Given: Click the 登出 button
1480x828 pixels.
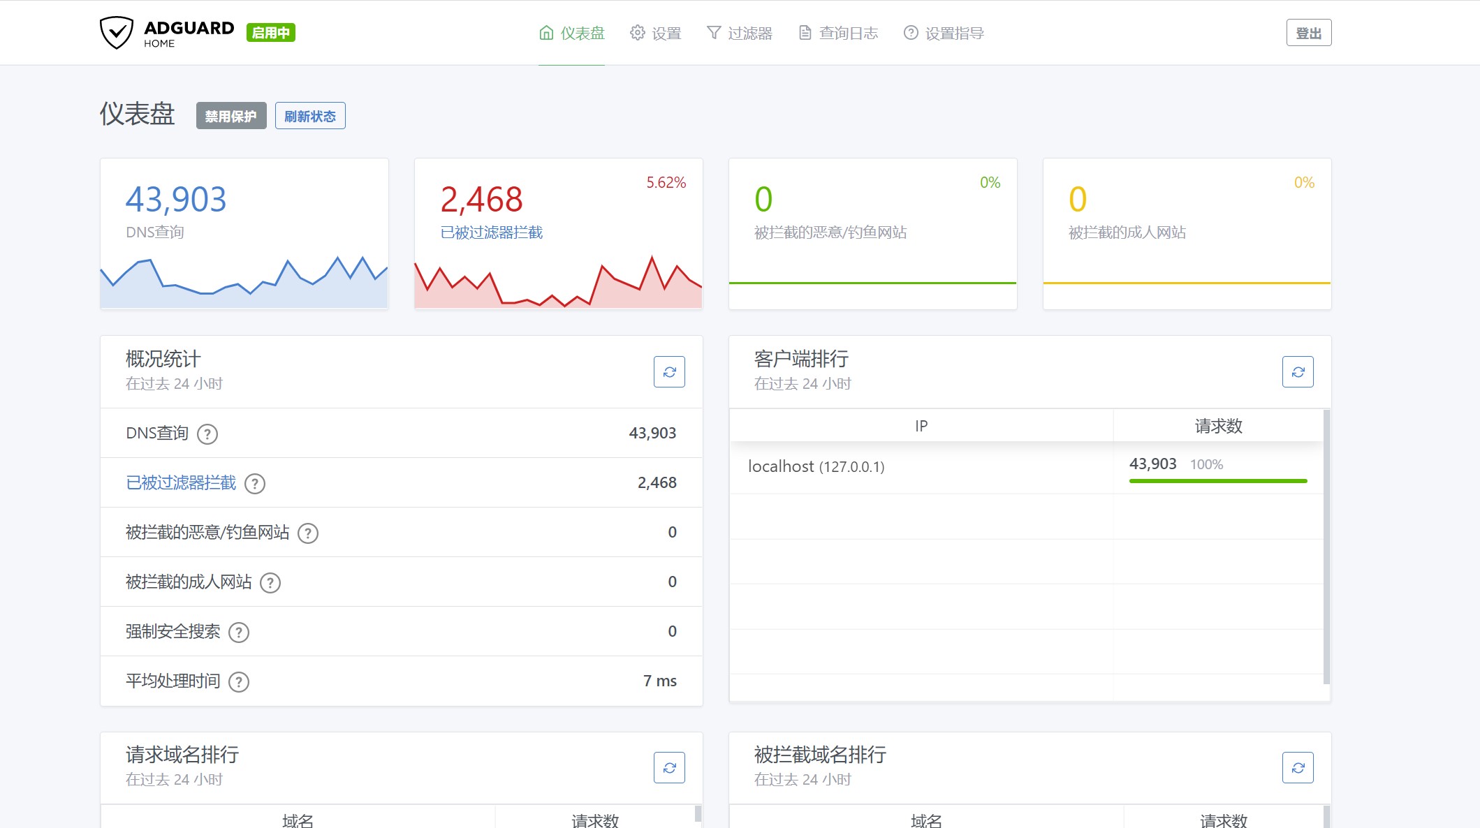Looking at the screenshot, I should point(1308,33).
